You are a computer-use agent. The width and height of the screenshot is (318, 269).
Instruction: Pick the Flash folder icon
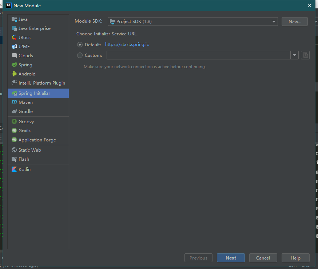[14, 159]
